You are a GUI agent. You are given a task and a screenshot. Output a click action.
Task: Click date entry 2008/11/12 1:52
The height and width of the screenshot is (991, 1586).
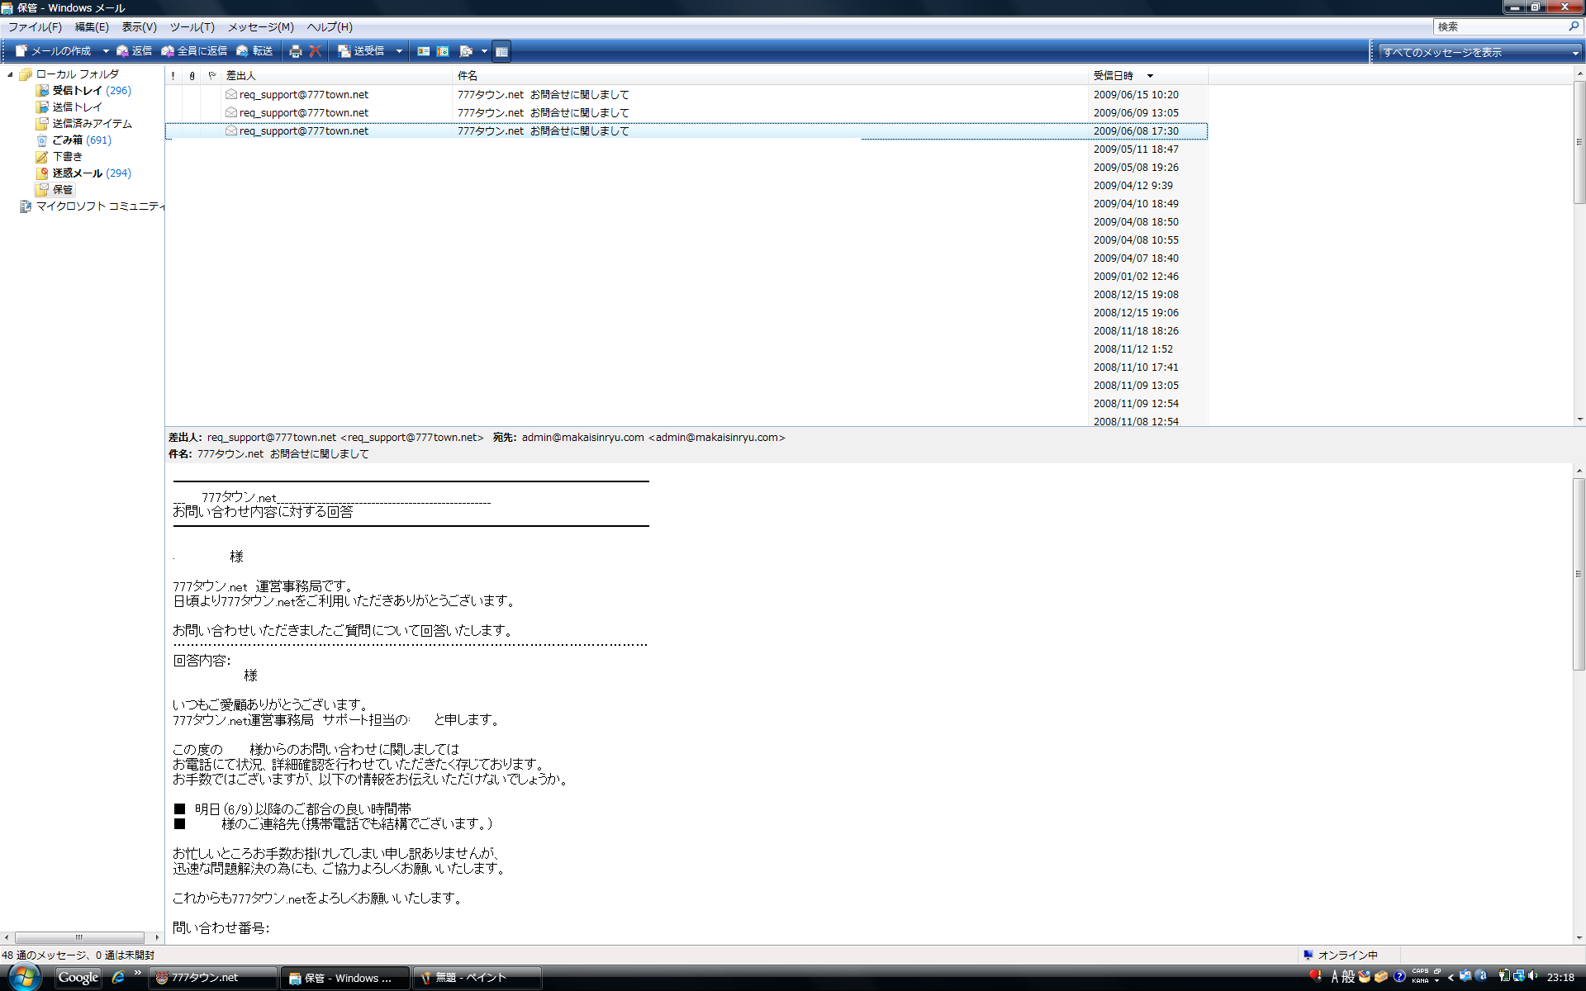coord(1133,349)
